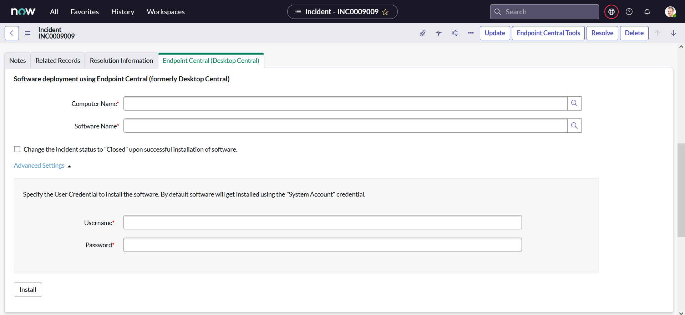The height and width of the screenshot is (315, 685).
Task: Click into the Username input field
Action: click(322, 222)
